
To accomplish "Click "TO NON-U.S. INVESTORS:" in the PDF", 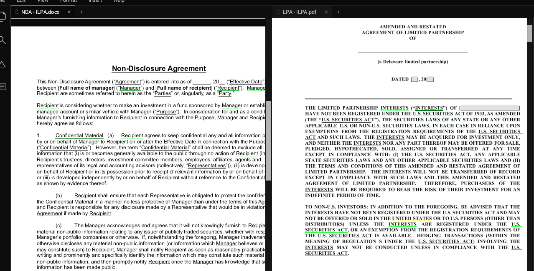I will [336, 207].
